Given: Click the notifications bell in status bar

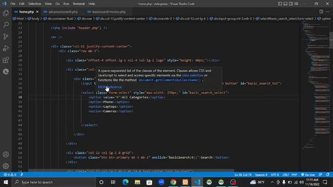Looking at the screenshot, I should click(x=328, y=175).
